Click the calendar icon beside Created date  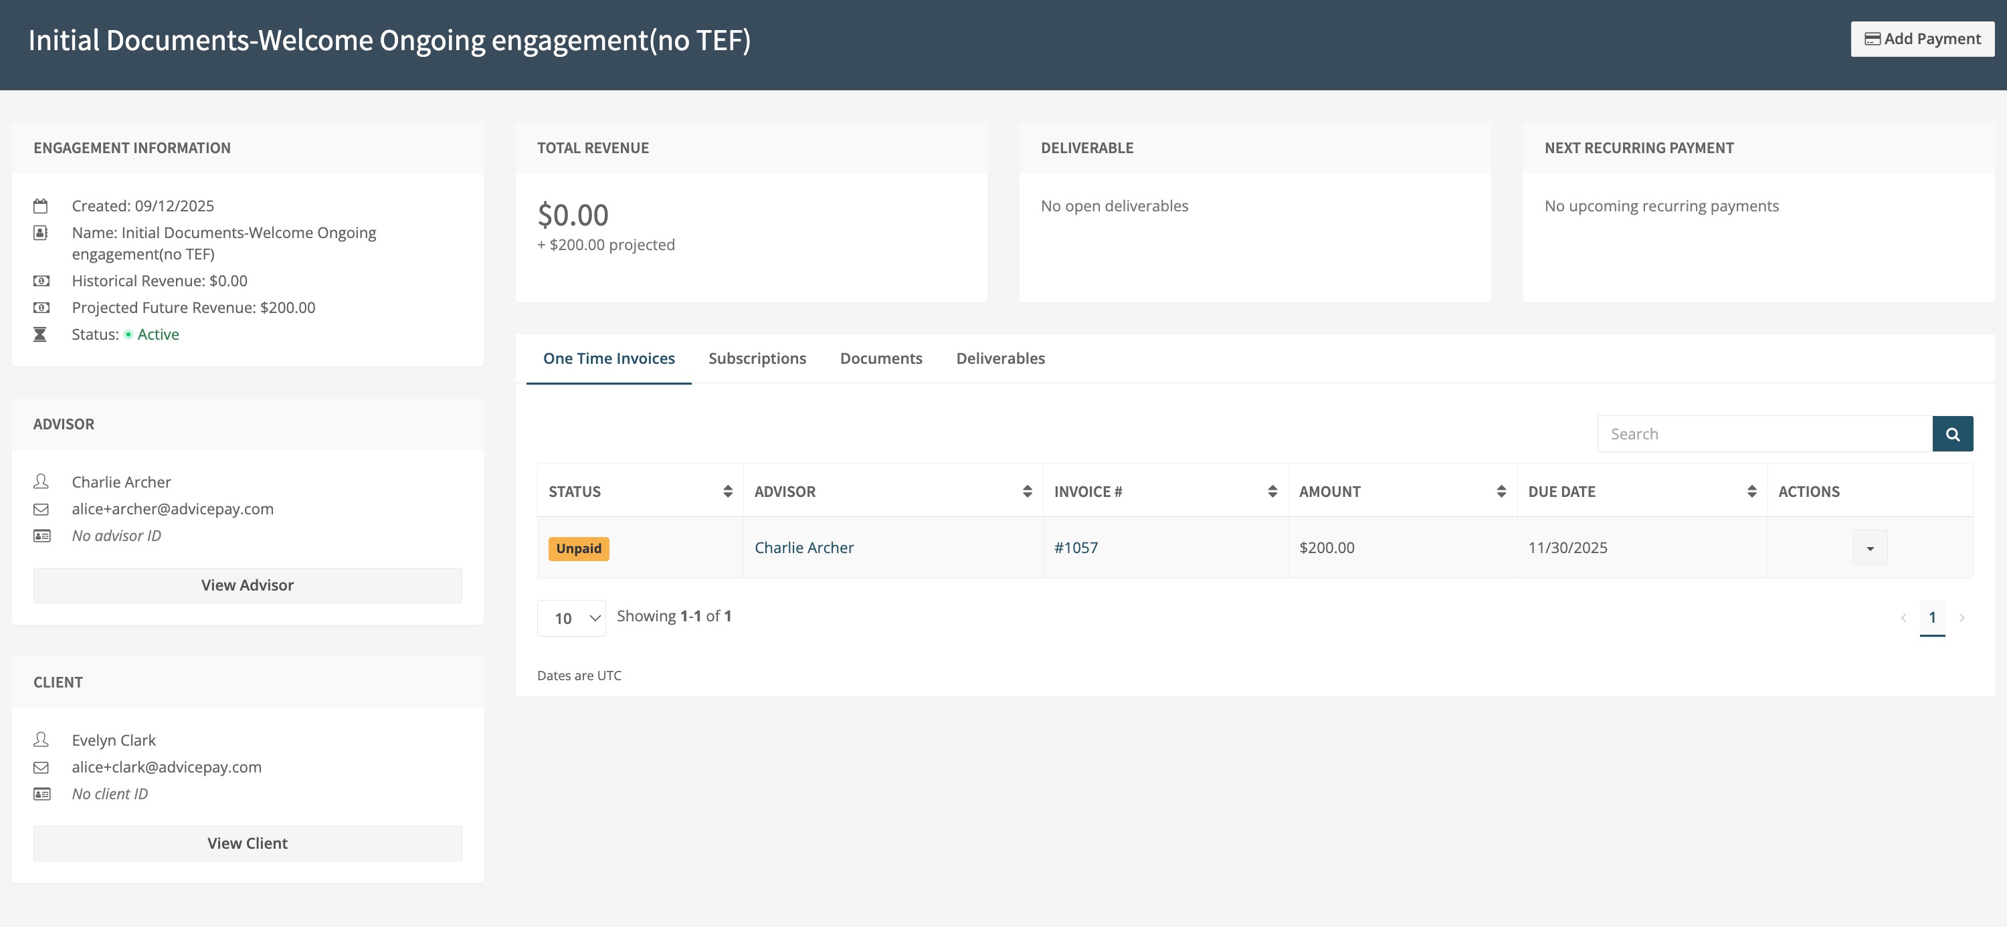pyautogui.click(x=41, y=207)
